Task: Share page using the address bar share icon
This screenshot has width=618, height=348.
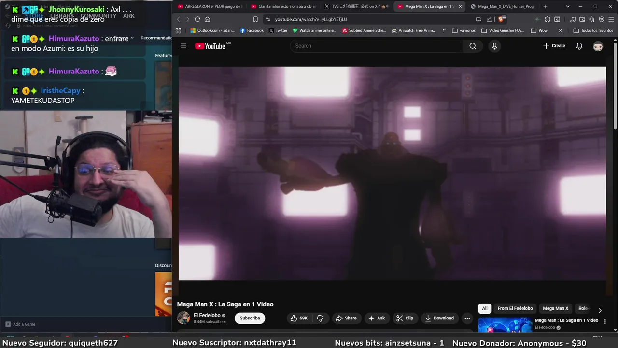Action: click(x=489, y=19)
